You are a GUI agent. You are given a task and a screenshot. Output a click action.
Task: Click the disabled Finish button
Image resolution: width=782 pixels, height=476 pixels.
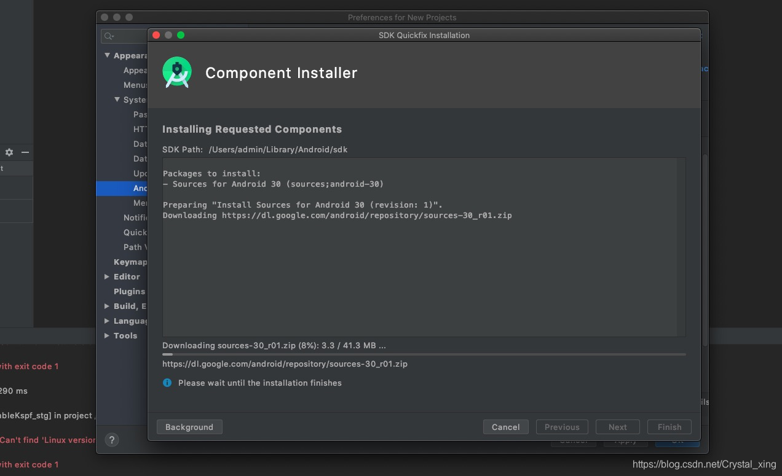[x=669, y=427]
